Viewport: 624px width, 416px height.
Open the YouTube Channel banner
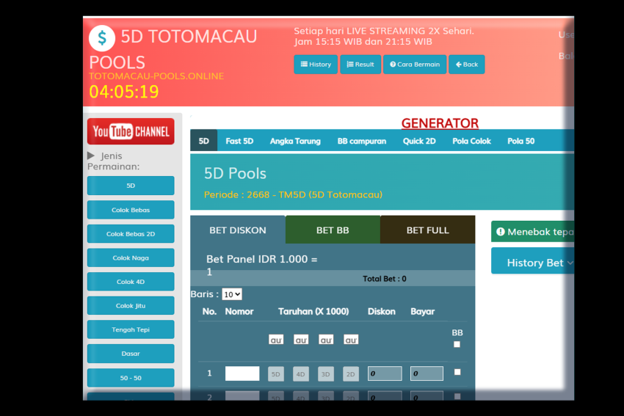(131, 131)
